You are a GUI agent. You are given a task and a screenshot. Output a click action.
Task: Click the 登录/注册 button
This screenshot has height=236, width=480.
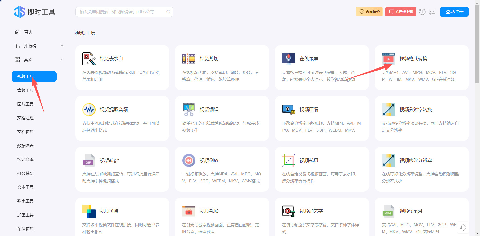[x=454, y=12]
